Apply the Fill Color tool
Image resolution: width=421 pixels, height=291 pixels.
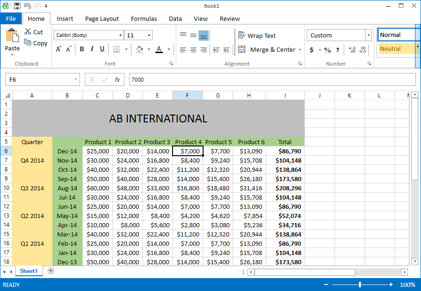(x=139, y=49)
